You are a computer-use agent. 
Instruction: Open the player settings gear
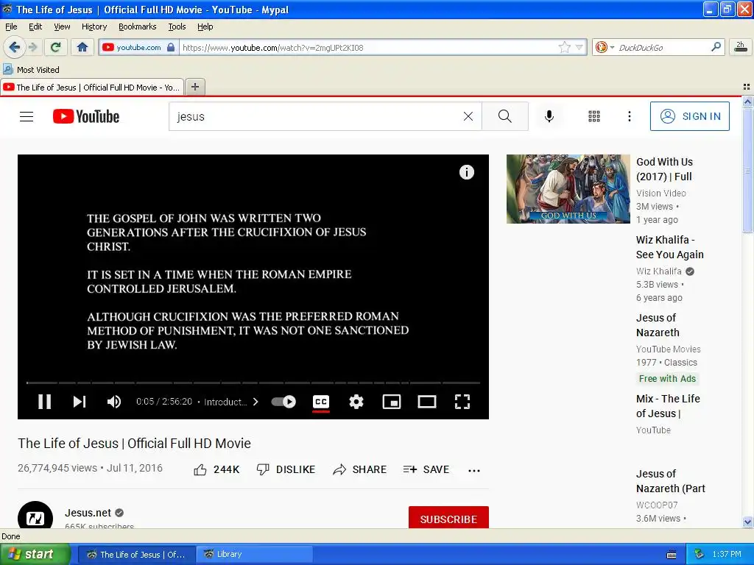click(x=356, y=402)
